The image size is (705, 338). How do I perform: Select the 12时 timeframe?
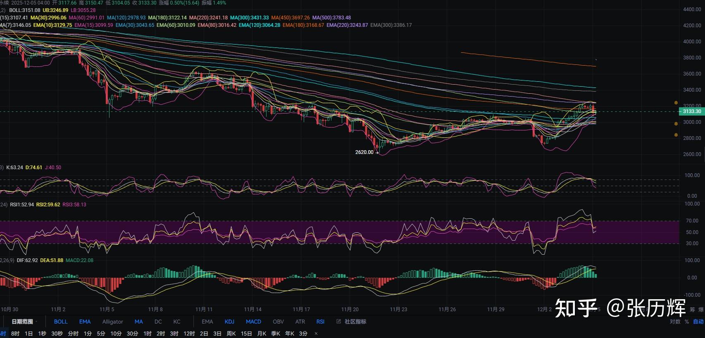point(189,333)
